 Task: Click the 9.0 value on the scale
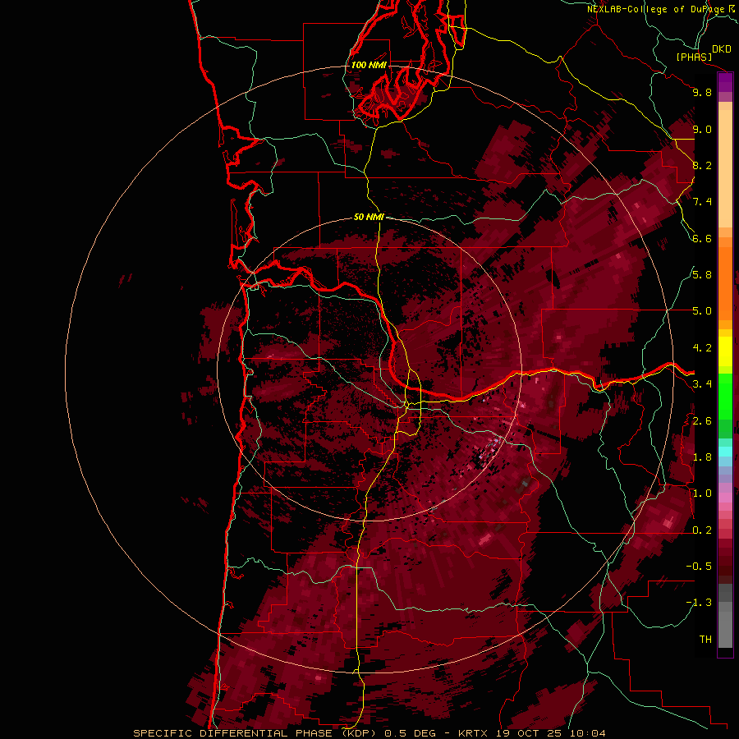[702, 130]
